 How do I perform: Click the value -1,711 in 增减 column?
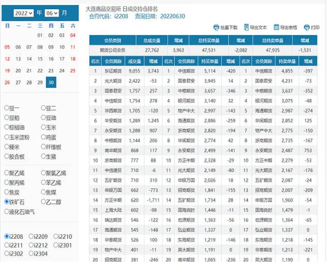point(154,200)
